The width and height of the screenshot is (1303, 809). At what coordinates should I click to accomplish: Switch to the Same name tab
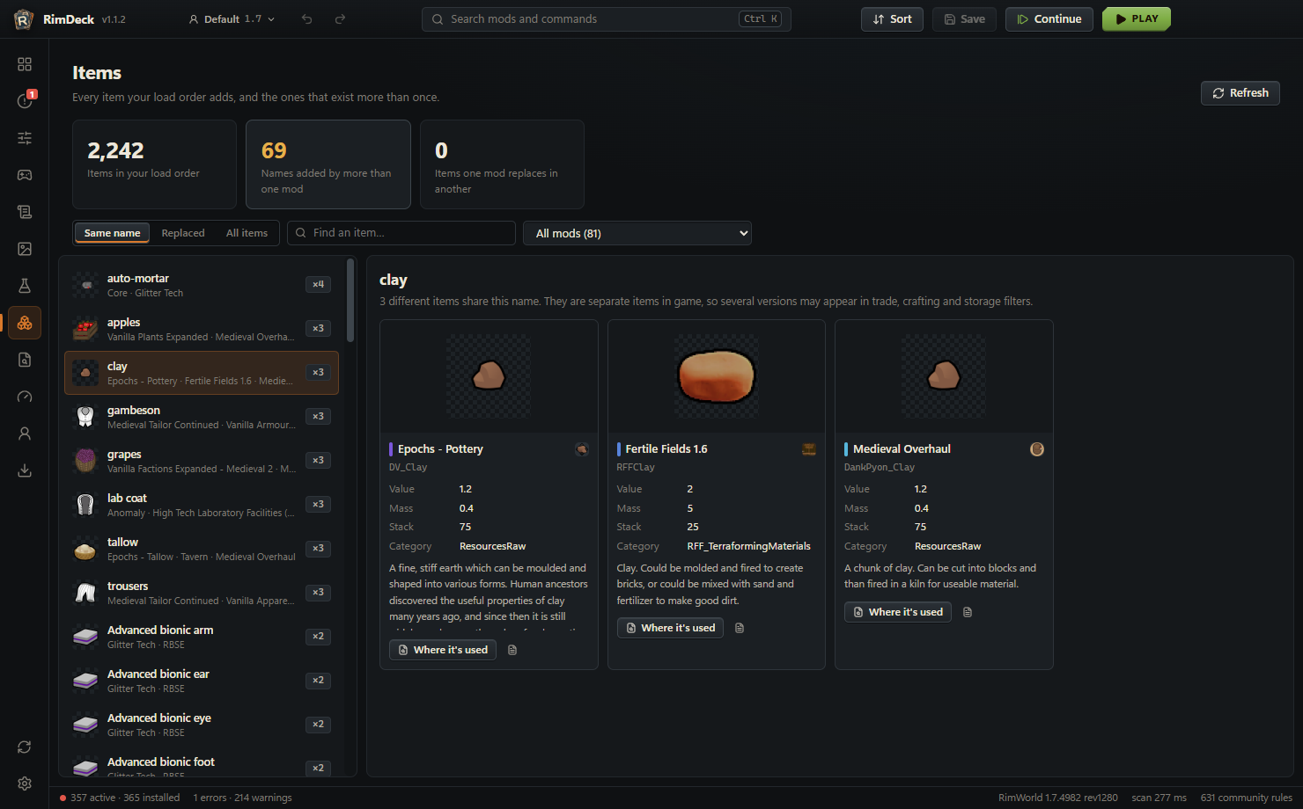(112, 233)
